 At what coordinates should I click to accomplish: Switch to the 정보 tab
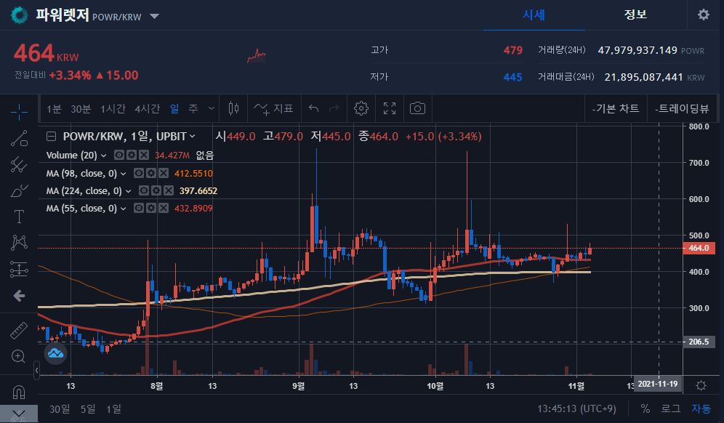[x=635, y=15]
